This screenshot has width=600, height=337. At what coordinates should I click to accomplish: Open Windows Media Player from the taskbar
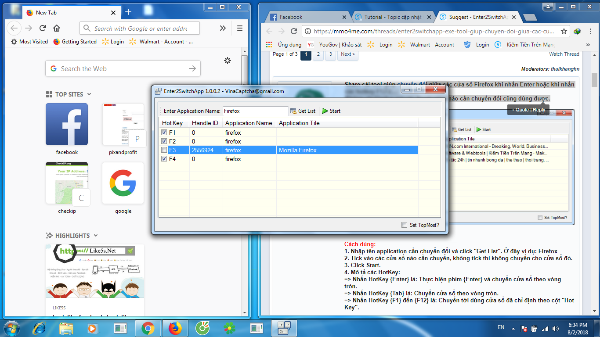(92, 328)
